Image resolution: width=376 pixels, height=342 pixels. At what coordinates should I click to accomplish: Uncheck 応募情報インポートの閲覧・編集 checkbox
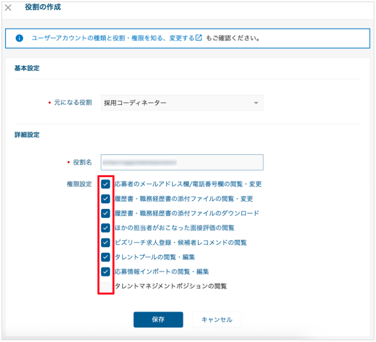(105, 272)
